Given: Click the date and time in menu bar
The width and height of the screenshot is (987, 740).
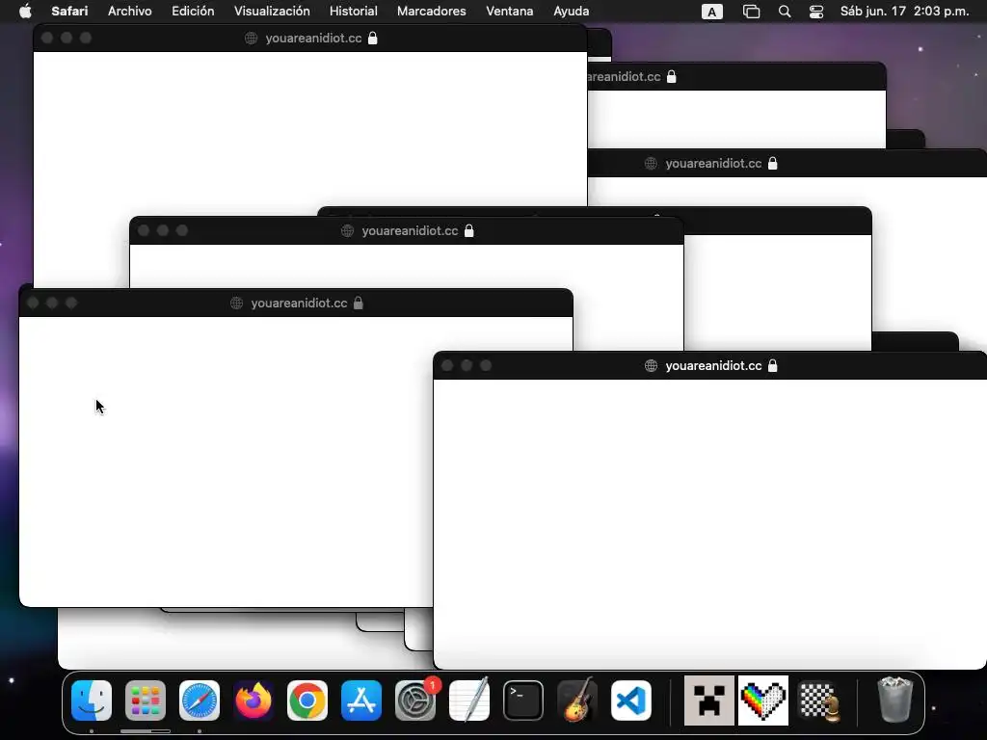Looking at the screenshot, I should click(x=904, y=12).
